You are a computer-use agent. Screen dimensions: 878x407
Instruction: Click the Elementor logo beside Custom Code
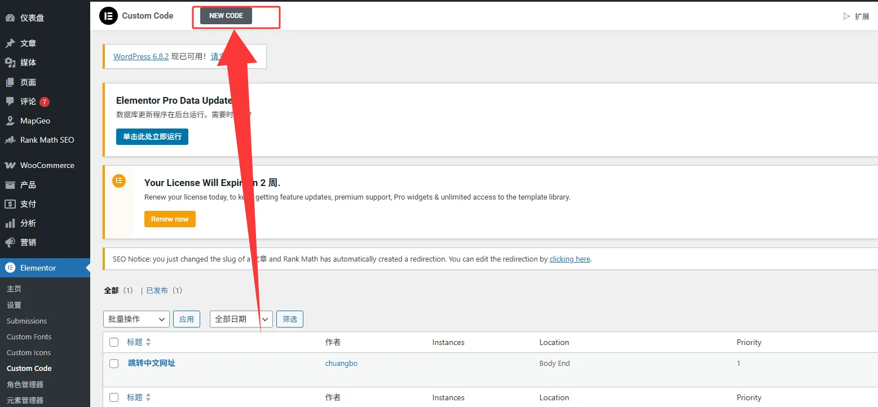[108, 16]
